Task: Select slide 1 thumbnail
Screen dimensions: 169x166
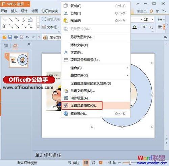Action: click(x=19, y=60)
